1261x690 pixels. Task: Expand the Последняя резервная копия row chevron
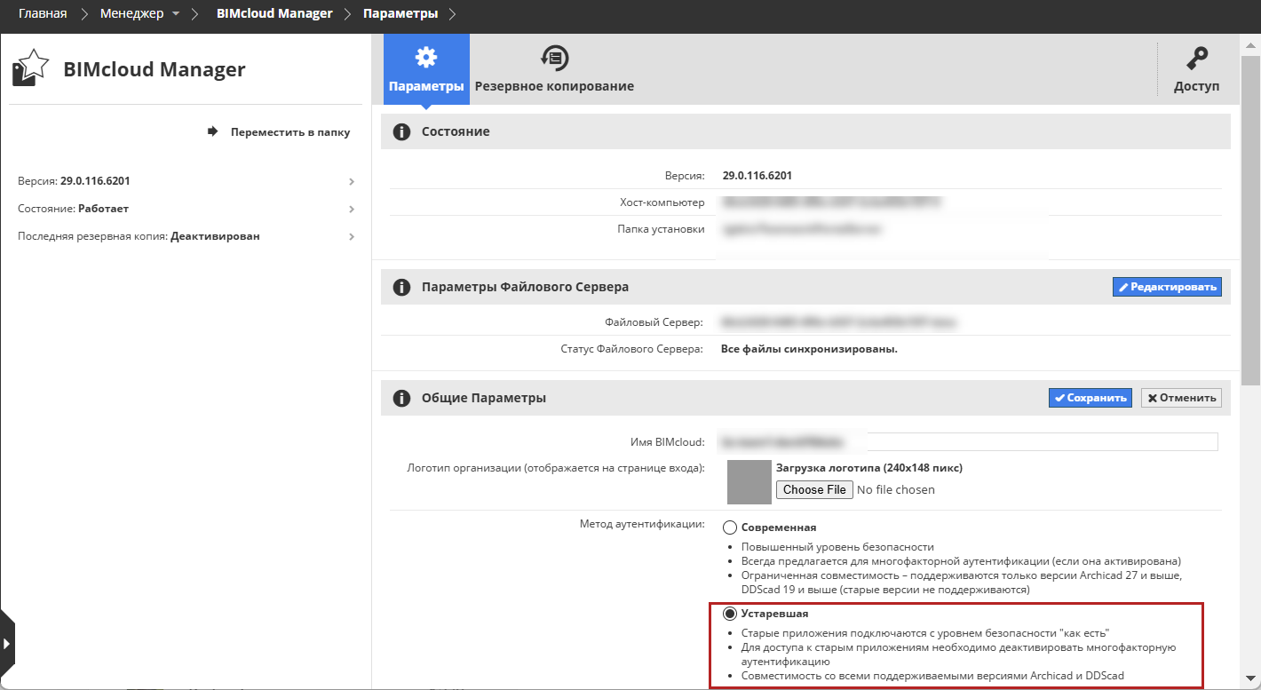point(352,237)
